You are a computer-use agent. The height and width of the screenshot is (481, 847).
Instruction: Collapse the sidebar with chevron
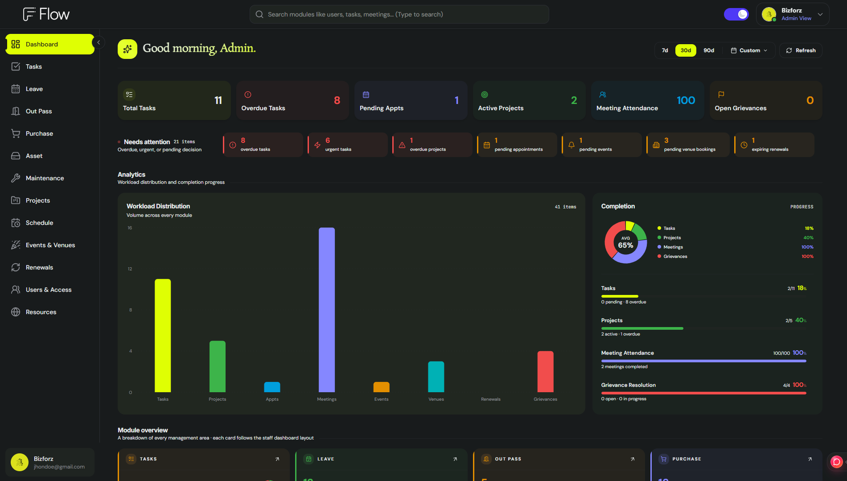[99, 42]
